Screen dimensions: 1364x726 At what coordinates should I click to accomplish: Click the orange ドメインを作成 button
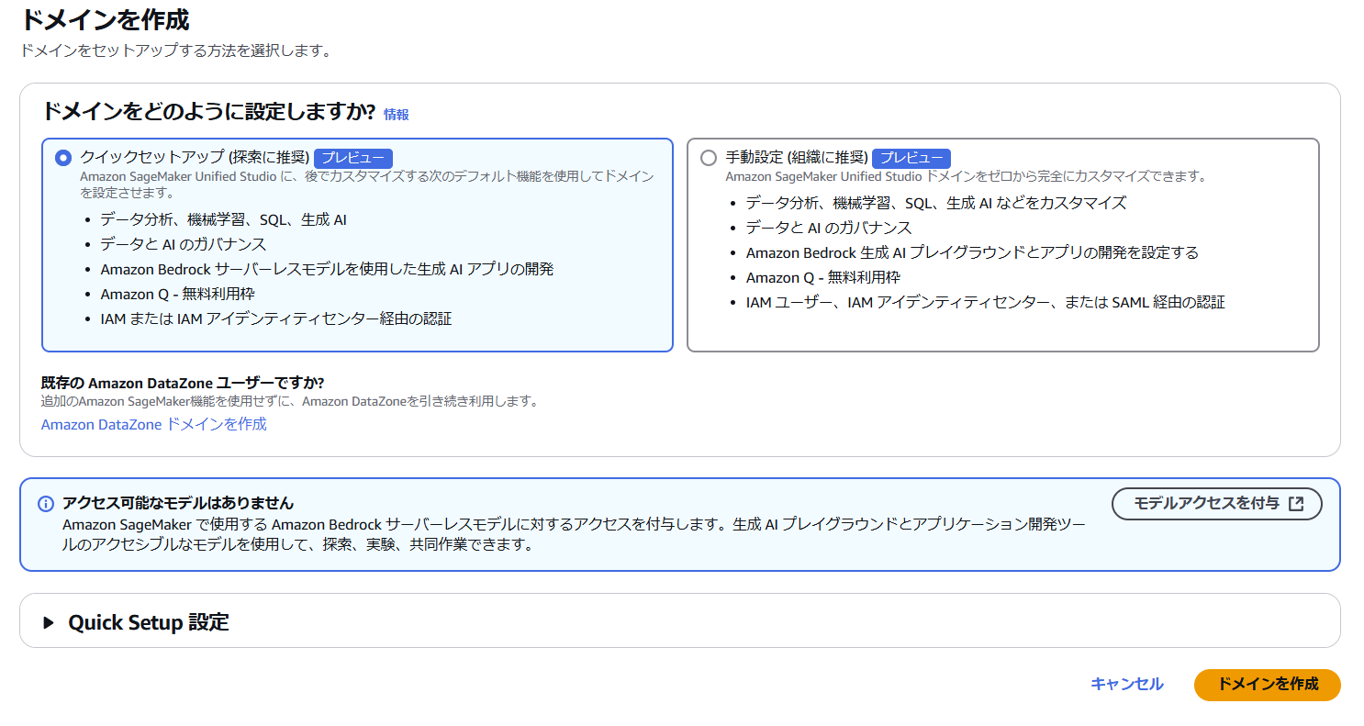coord(1268,685)
